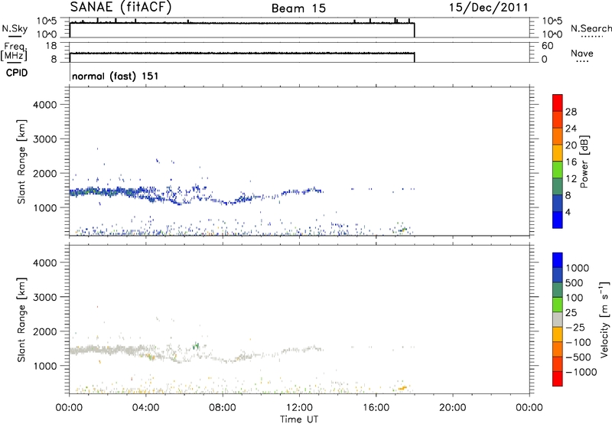Click the green power echo near 17:30
Screen dimensions: 612x424
click(403, 230)
